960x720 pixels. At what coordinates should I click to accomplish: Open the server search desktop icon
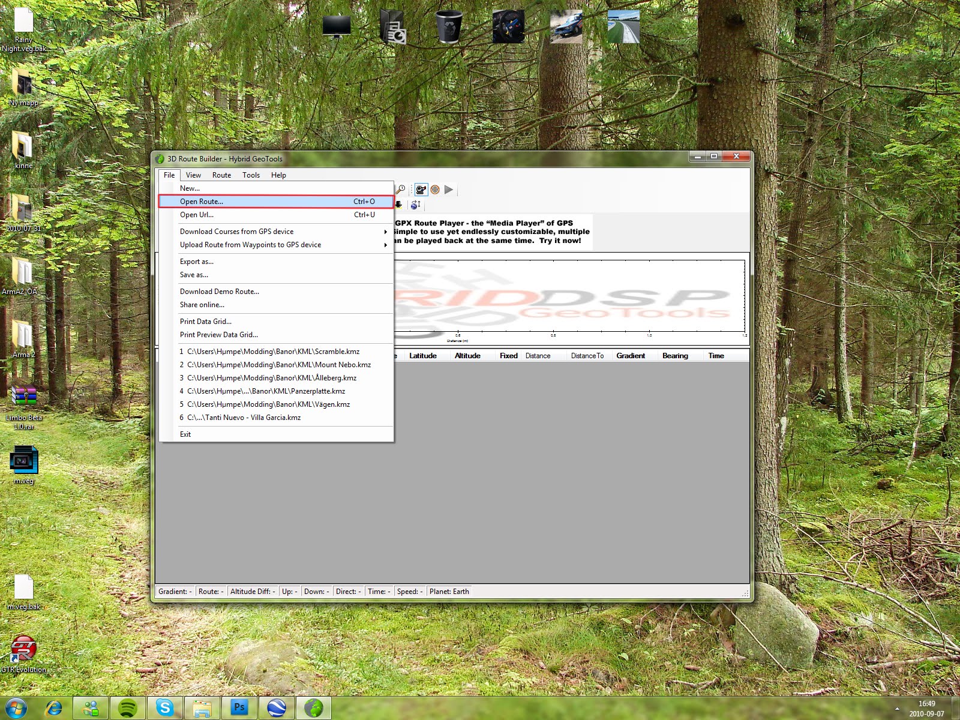pyautogui.click(x=392, y=27)
